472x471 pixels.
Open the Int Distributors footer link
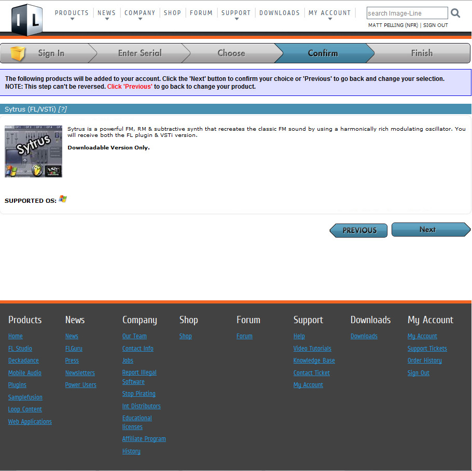142,406
